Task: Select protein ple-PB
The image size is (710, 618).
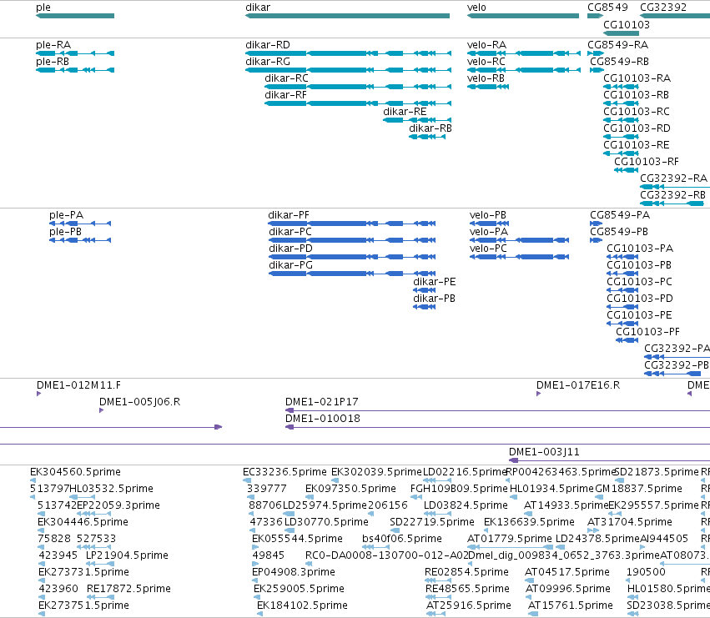Action: pyautogui.click(x=65, y=232)
